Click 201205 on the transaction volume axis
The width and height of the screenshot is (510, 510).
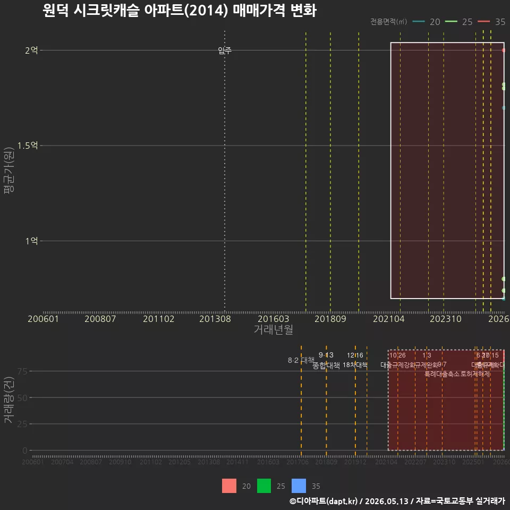click(180, 462)
